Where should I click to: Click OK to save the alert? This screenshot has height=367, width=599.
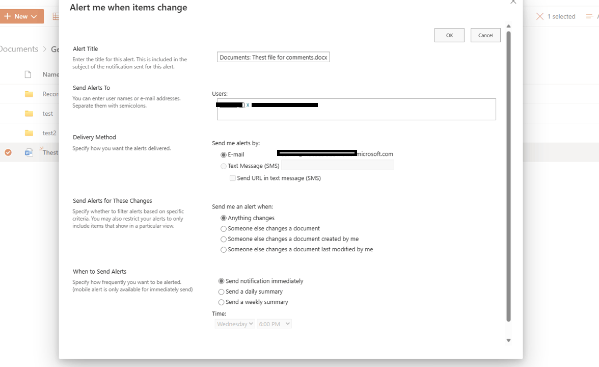[x=449, y=35]
